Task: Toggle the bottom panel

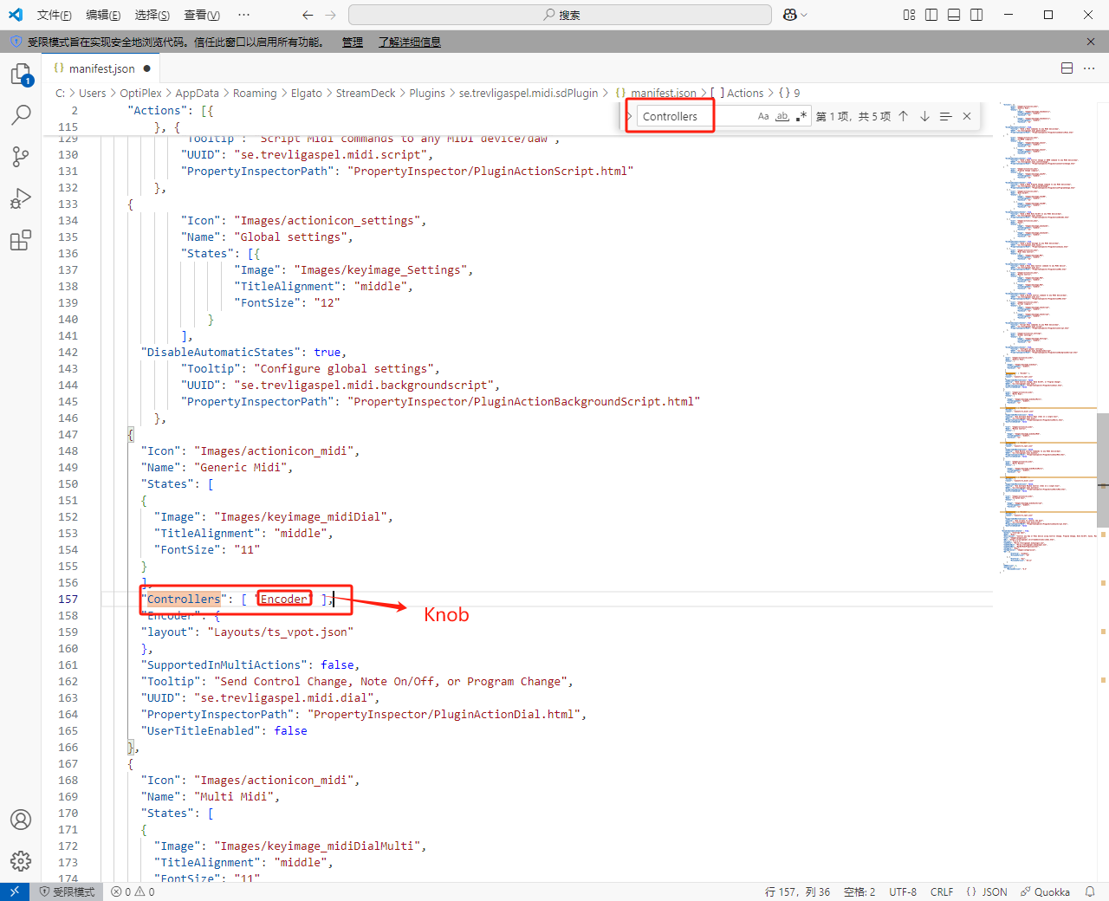Action: tap(954, 15)
